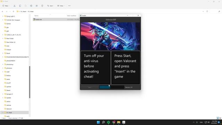The height and width of the screenshot is (125, 222).
Task: Click the address bar history dropdown arrow
Action: [203, 11]
